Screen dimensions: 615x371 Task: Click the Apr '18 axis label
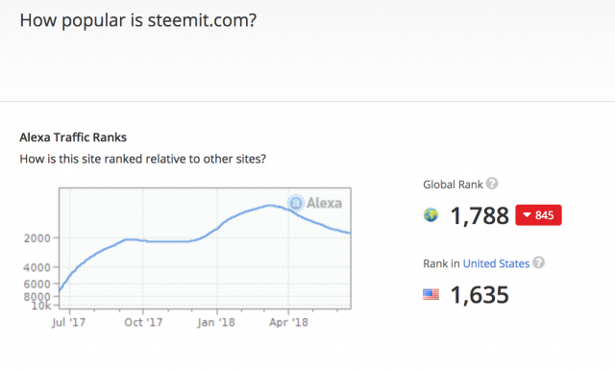[x=288, y=322]
